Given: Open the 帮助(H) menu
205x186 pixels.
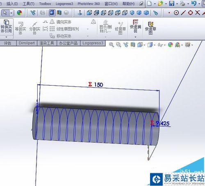Looking at the screenshot, I should pyautogui.click(x=128, y=4).
